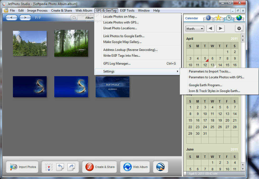This screenshot has height=179, width=259.
Task: Open the Window menu
Action: pyautogui.click(x=144, y=10)
